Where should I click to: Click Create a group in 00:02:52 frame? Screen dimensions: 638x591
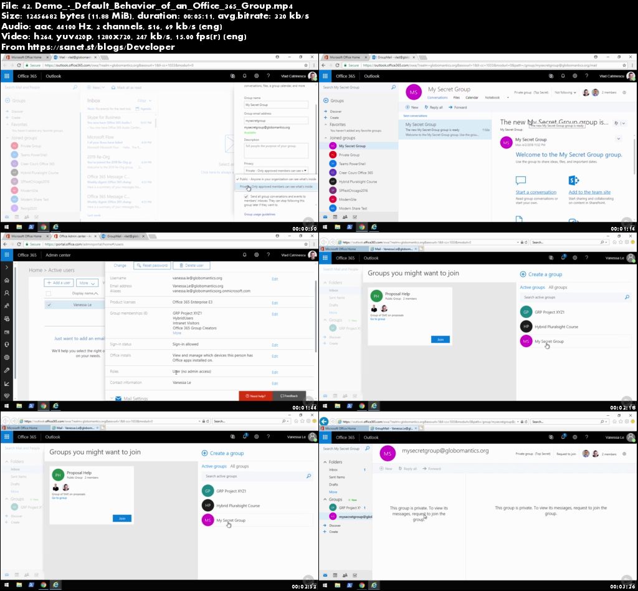pyautogui.click(x=222, y=453)
